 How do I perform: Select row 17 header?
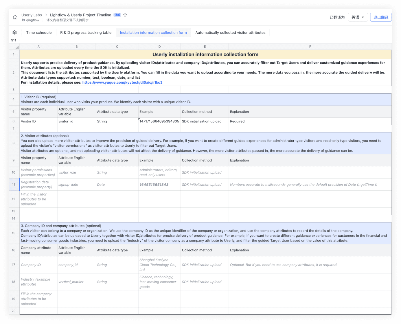[14, 265]
